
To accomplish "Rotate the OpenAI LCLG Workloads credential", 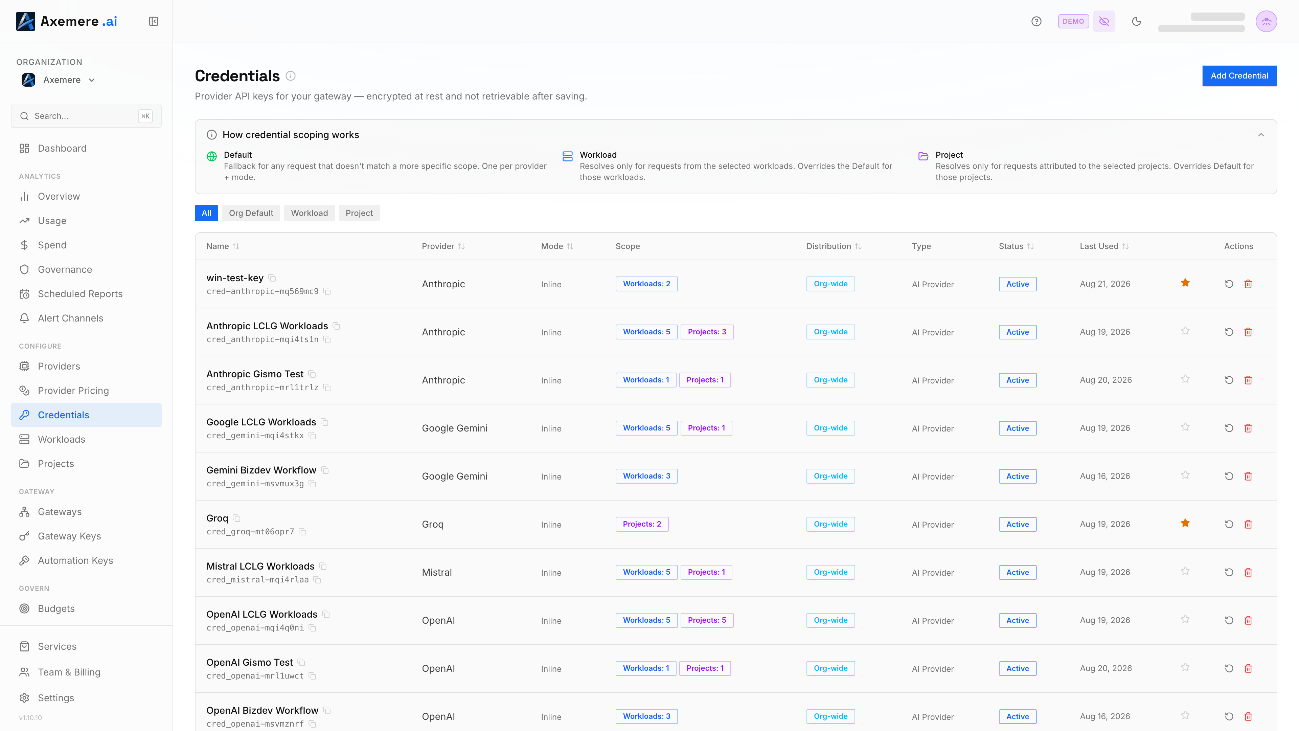I will point(1229,620).
